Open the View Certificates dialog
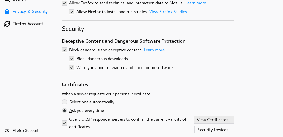The height and width of the screenshot is (137, 283). pyautogui.click(x=214, y=120)
